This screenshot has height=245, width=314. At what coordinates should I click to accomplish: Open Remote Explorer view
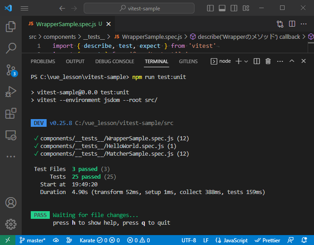click(10, 135)
